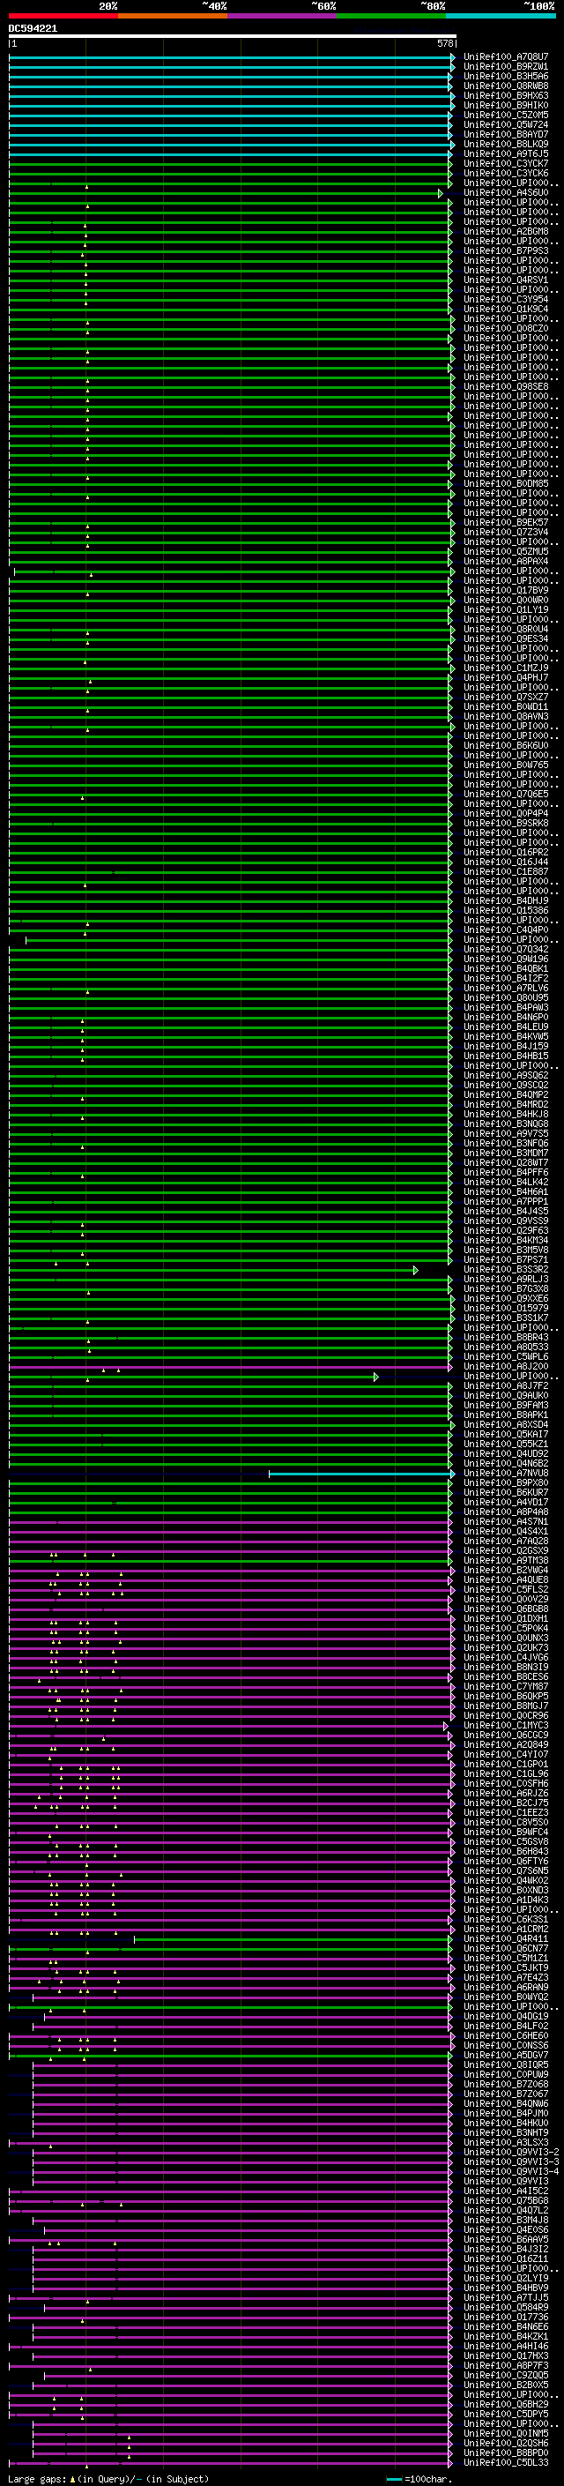Select hit label UniRef100_A2BGM8
The height and width of the screenshot is (2486, 564).
tap(506, 232)
